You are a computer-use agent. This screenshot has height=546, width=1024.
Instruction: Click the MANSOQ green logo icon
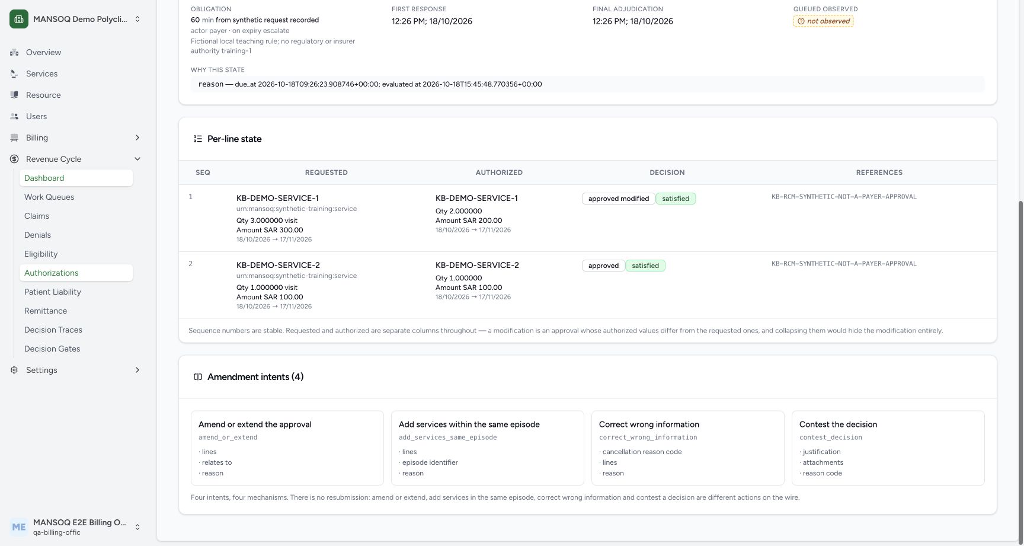pyautogui.click(x=19, y=19)
